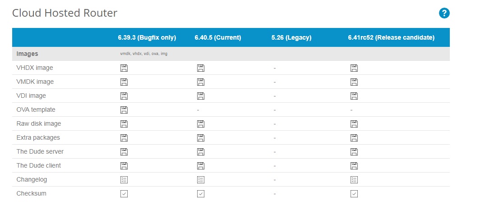Click the 6.41rc52 (Release candidate) header
Image resolution: width=485 pixels, height=210 pixels.
click(391, 38)
